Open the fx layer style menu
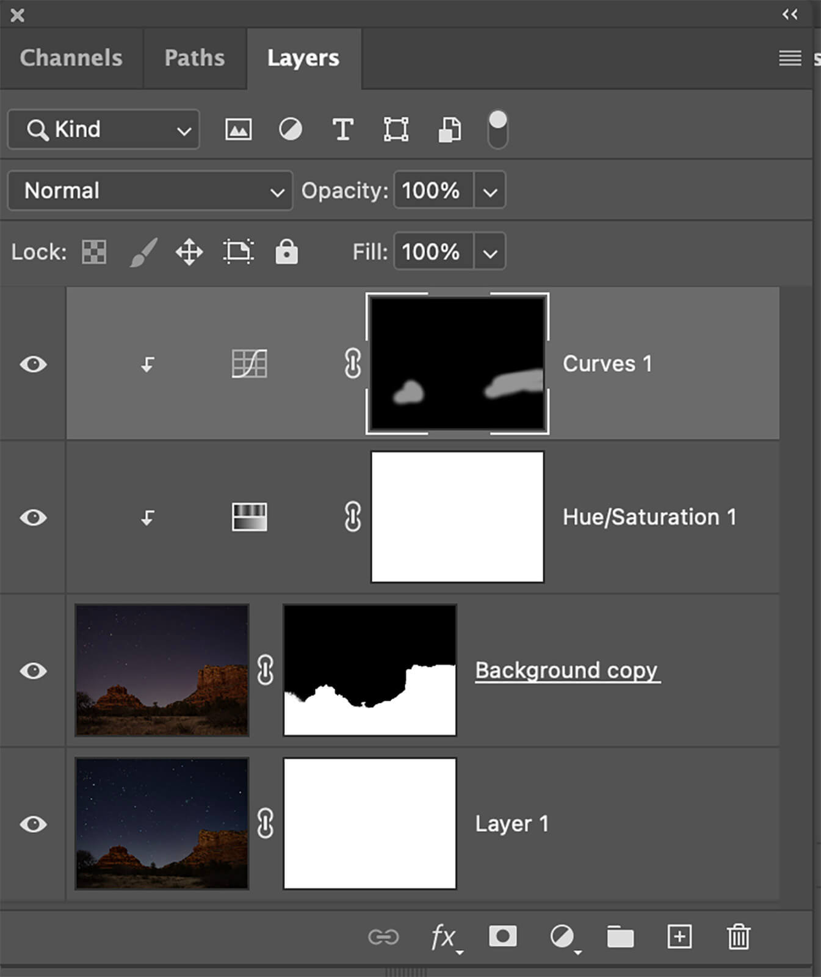The image size is (821, 977). [444, 936]
